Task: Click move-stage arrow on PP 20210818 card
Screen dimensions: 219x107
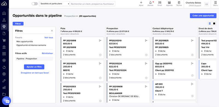Action: click(100, 41)
